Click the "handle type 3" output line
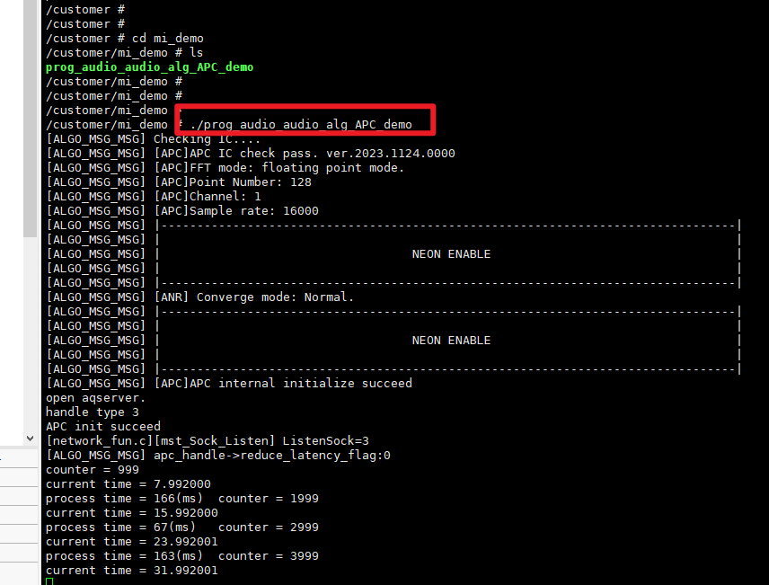The width and height of the screenshot is (769, 585). pyautogui.click(x=92, y=412)
